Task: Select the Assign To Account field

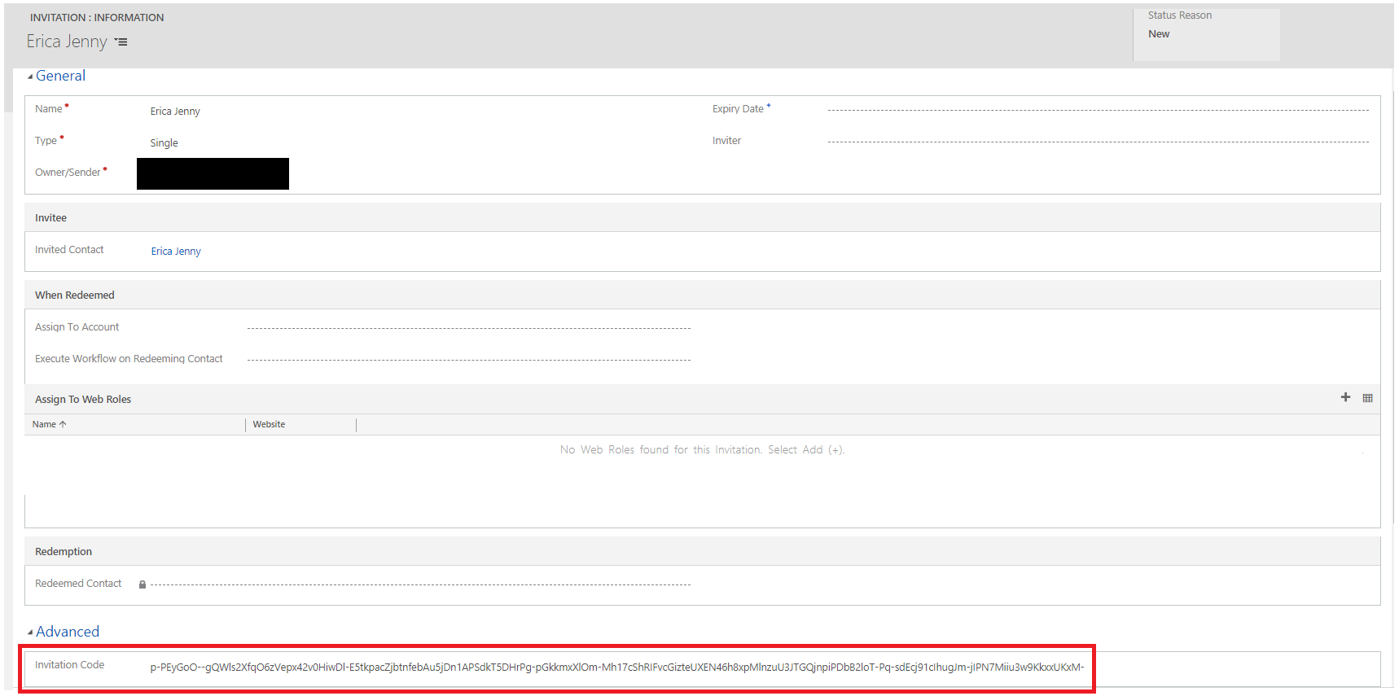Action: coord(469,328)
